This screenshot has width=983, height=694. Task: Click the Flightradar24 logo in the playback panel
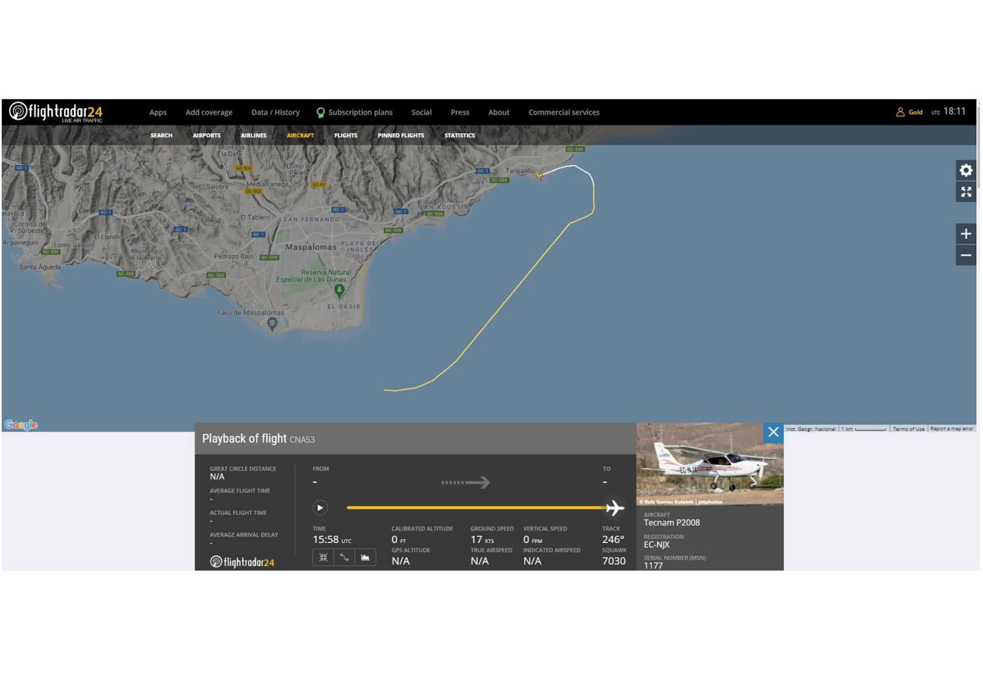(x=242, y=562)
